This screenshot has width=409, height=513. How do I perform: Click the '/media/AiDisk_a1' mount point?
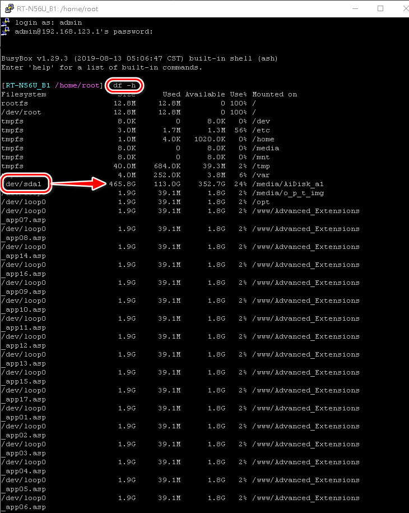(x=288, y=184)
